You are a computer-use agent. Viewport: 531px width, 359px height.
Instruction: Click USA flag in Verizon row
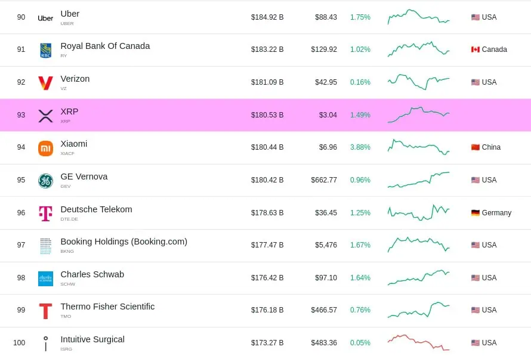coord(475,82)
